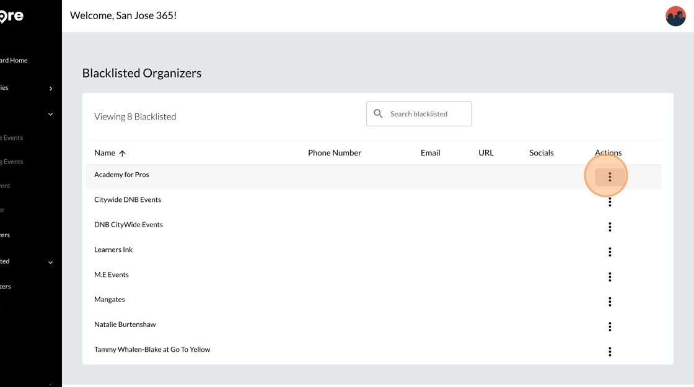Open actions menu for Mangates
The width and height of the screenshot is (694, 387).
pos(610,302)
